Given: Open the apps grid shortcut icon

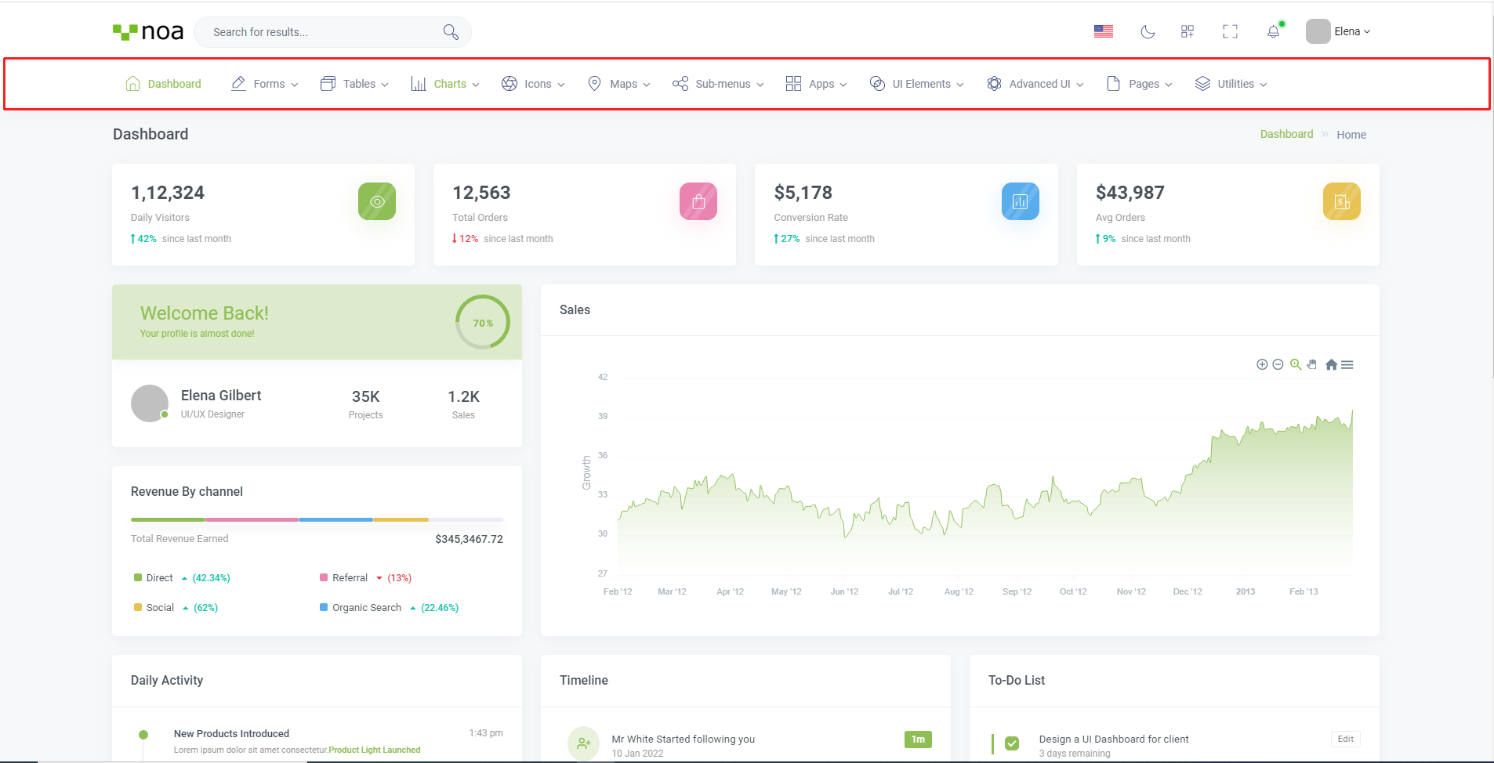Looking at the screenshot, I should tap(1188, 31).
